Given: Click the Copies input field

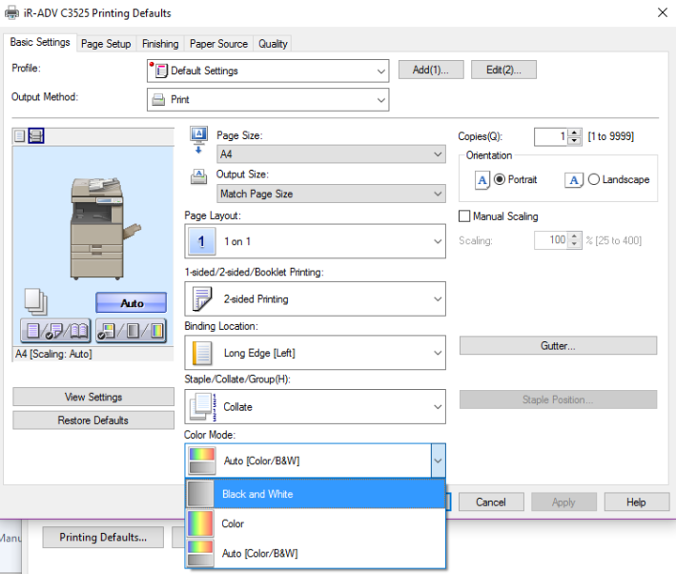Looking at the screenshot, I should (x=551, y=136).
